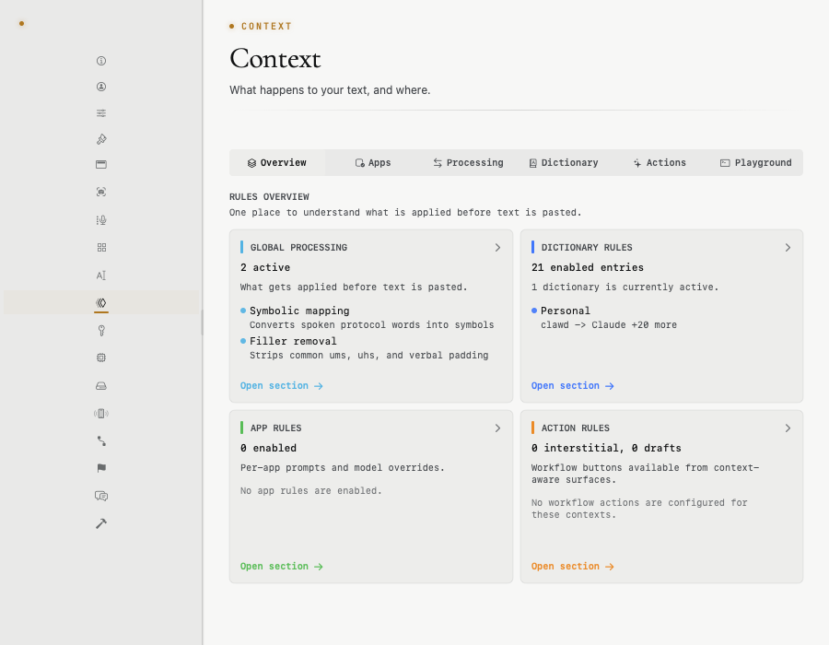Click the APP RULES card heading
This screenshot has height=645, width=829.
coord(276,428)
